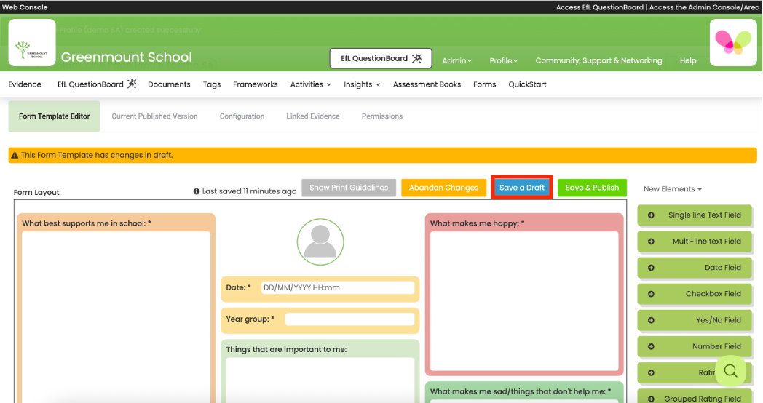Click the info icon beside Last saved
763x403 pixels.
tap(197, 191)
